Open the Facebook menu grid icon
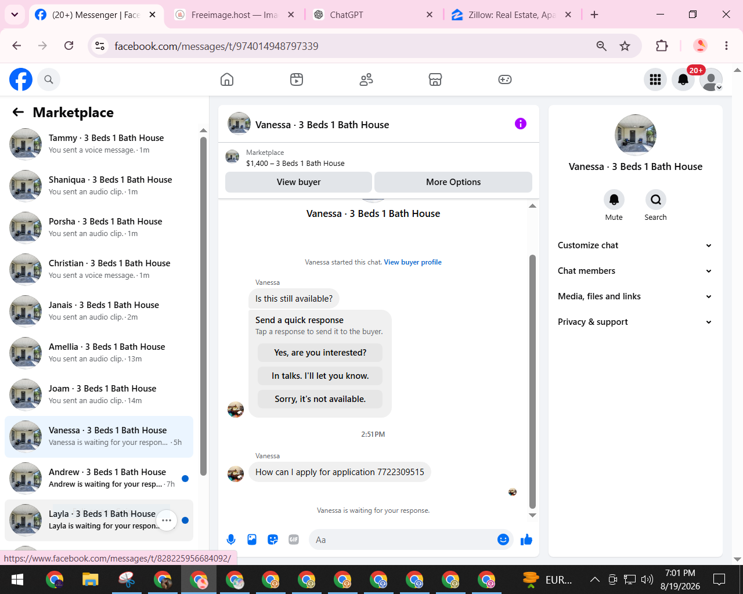 point(655,79)
